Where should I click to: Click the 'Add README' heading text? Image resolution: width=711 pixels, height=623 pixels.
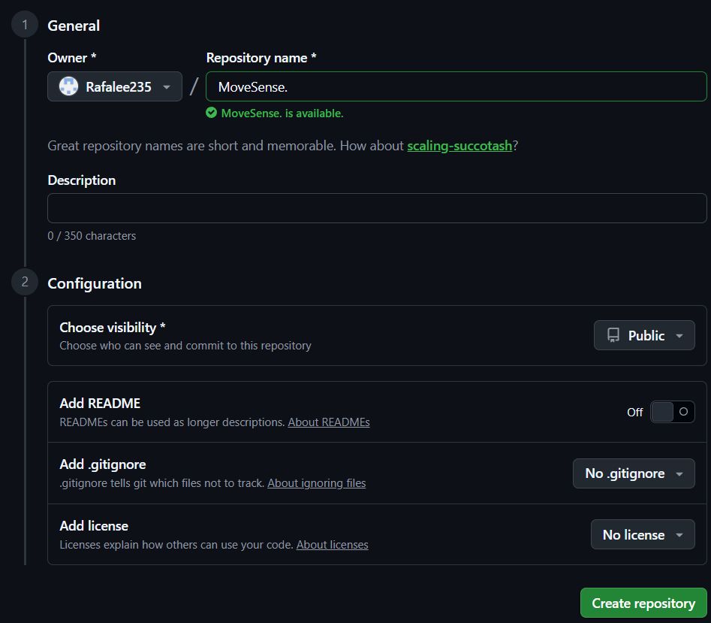[x=100, y=403]
